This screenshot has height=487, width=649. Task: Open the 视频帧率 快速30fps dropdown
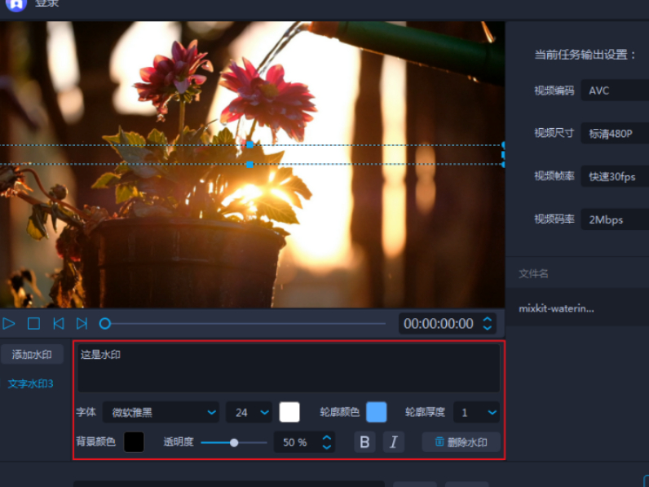(x=615, y=177)
